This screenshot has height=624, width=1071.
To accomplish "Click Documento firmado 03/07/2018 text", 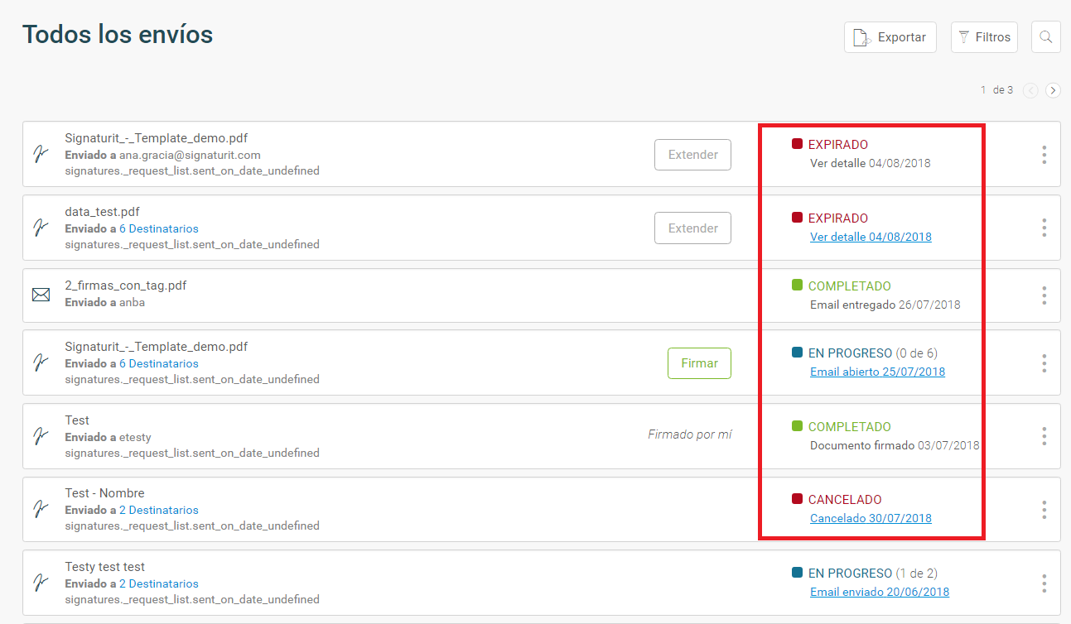I will point(895,445).
